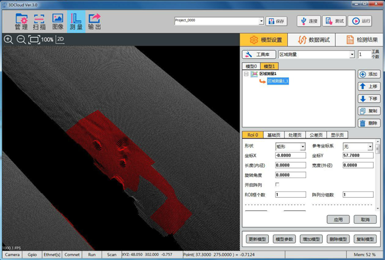The width and height of the screenshot is (385, 260).
Task: Click the 添加 add button
Action: pos(369,74)
